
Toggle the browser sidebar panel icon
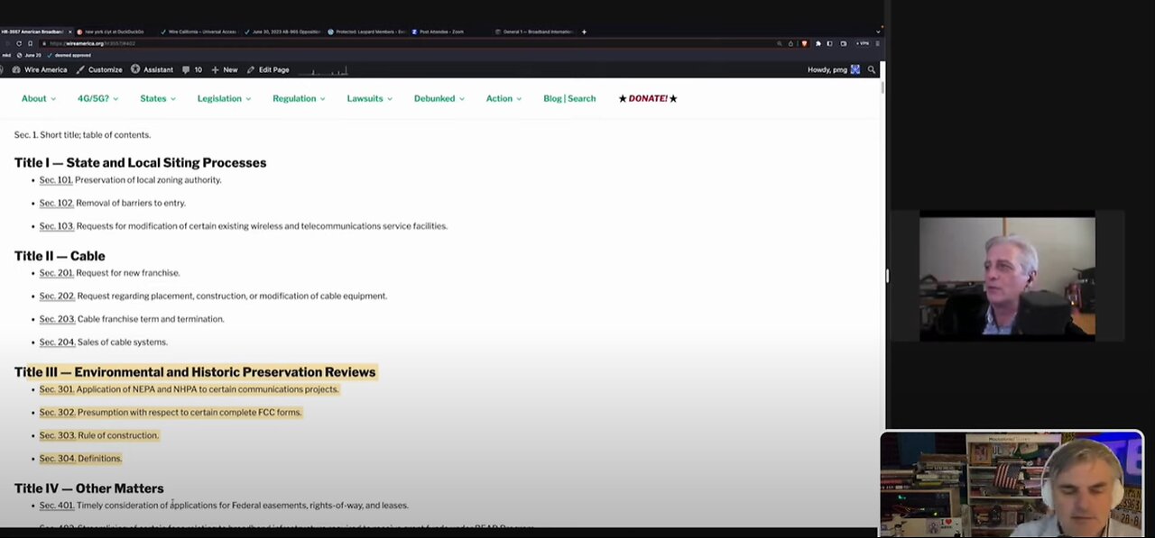point(830,43)
